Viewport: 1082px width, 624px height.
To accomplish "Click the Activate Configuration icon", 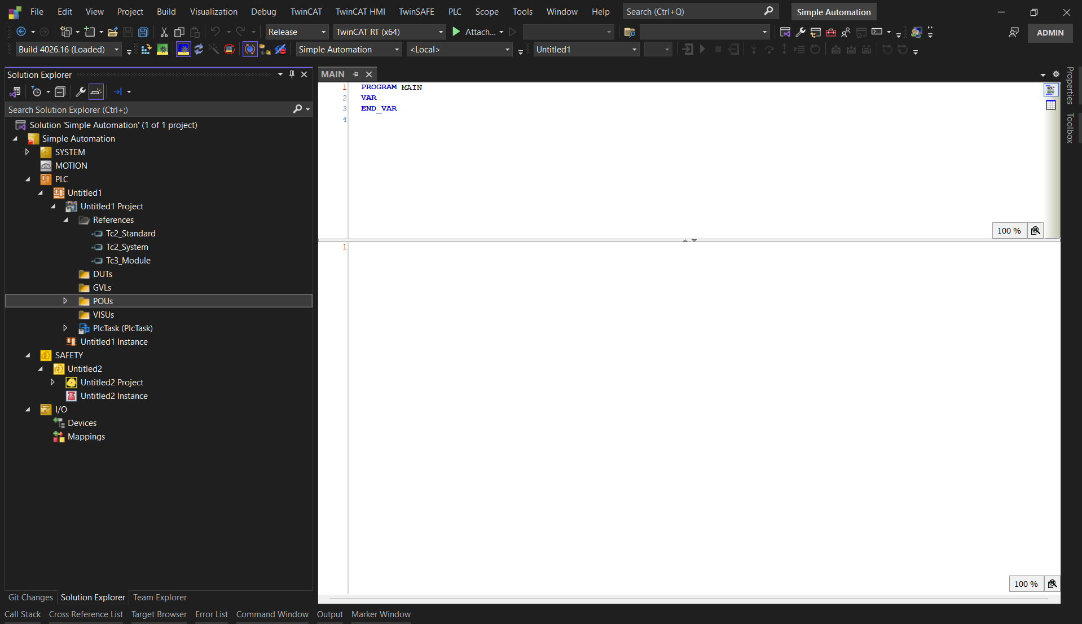I will point(146,50).
